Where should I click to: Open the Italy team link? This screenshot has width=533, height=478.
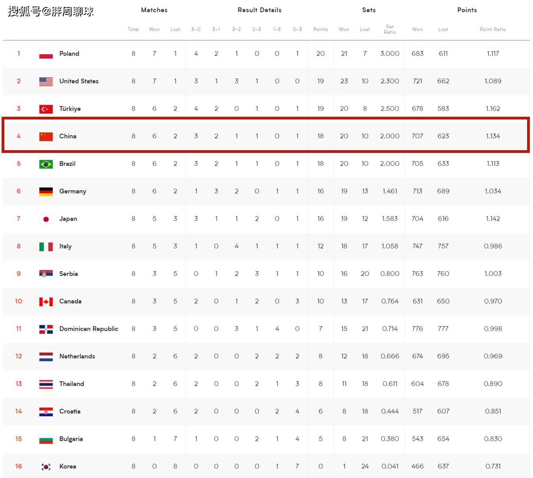point(65,246)
